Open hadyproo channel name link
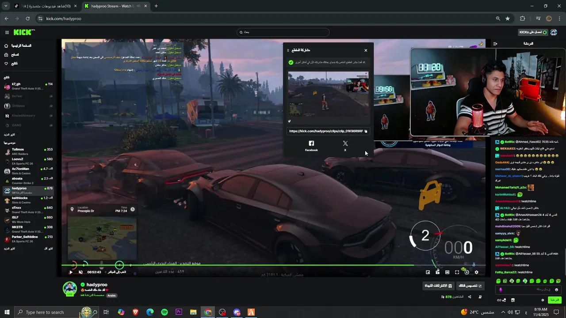Screen dimensions: 566x318 click(97, 285)
